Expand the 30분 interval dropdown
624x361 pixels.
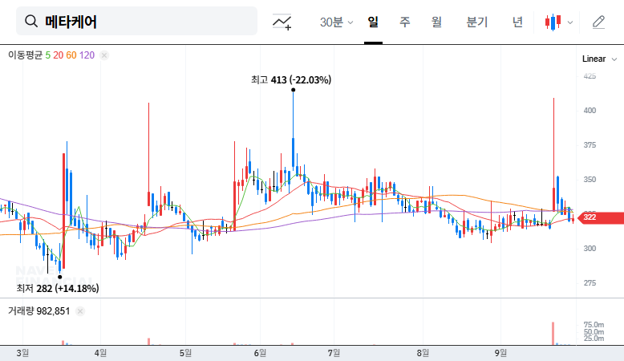336,22
